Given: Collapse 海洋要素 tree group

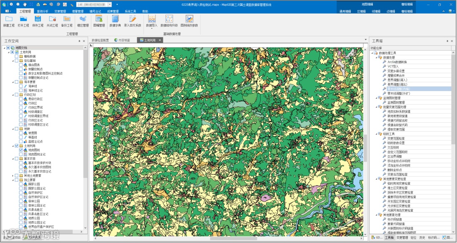Looking at the screenshot, I should (x=13, y=82).
